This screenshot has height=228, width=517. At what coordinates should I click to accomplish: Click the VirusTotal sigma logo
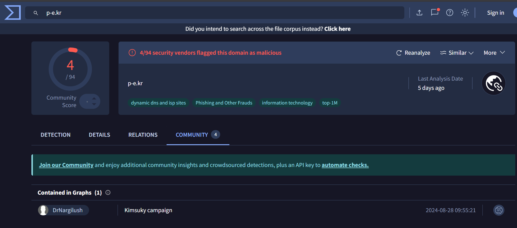point(13,13)
